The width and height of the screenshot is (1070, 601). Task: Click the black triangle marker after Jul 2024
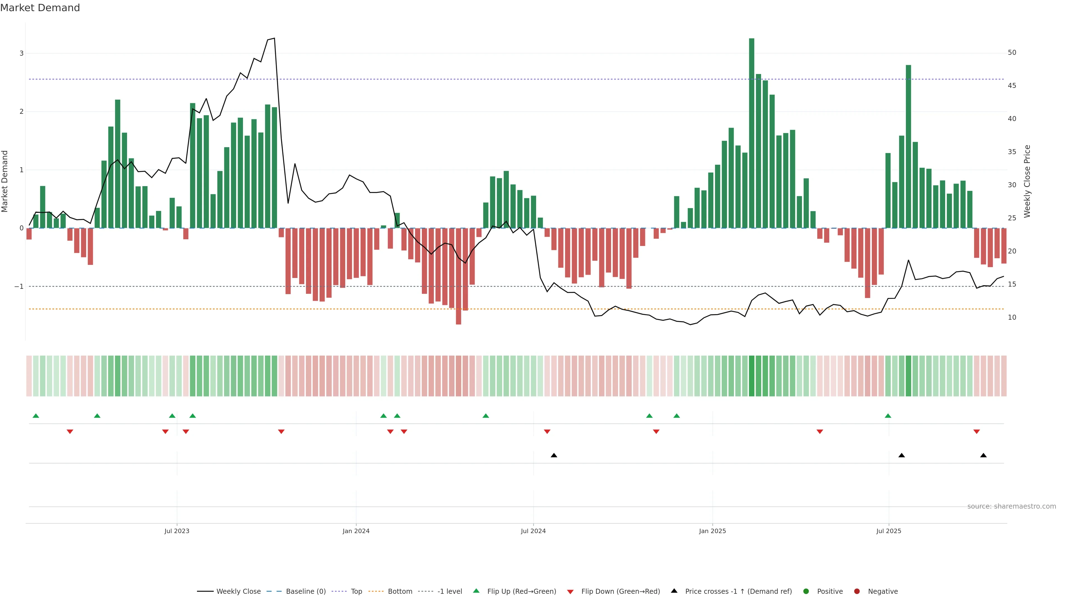(x=554, y=455)
